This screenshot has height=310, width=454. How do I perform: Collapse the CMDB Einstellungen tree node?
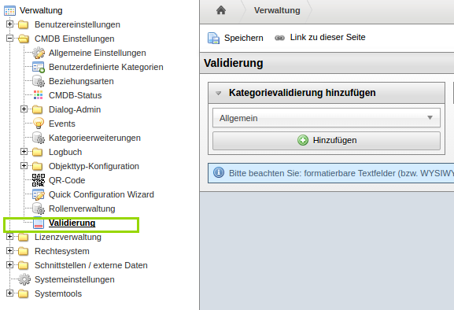click(x=9, y=39)
